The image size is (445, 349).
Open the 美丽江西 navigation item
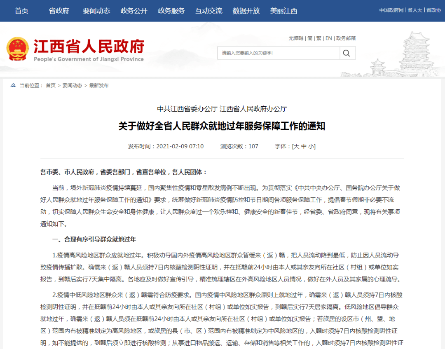coord(284,11)
